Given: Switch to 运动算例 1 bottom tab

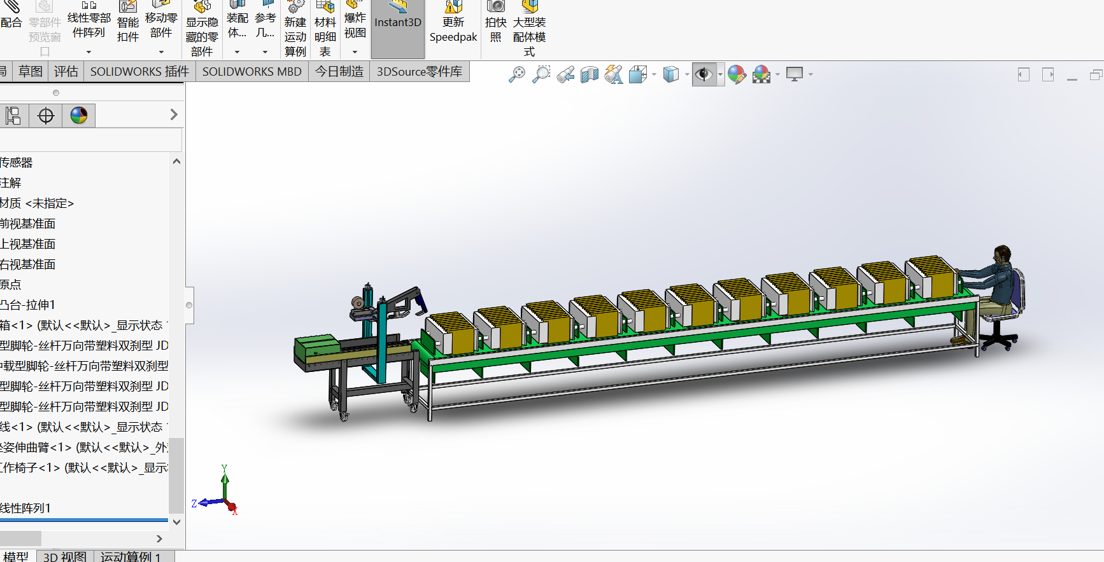Looking at the screenshot, I should coord(131,556).
